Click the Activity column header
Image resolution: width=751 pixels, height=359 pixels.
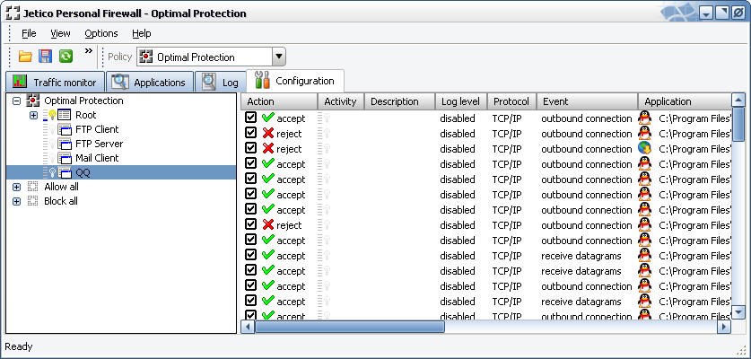(341, 101)
